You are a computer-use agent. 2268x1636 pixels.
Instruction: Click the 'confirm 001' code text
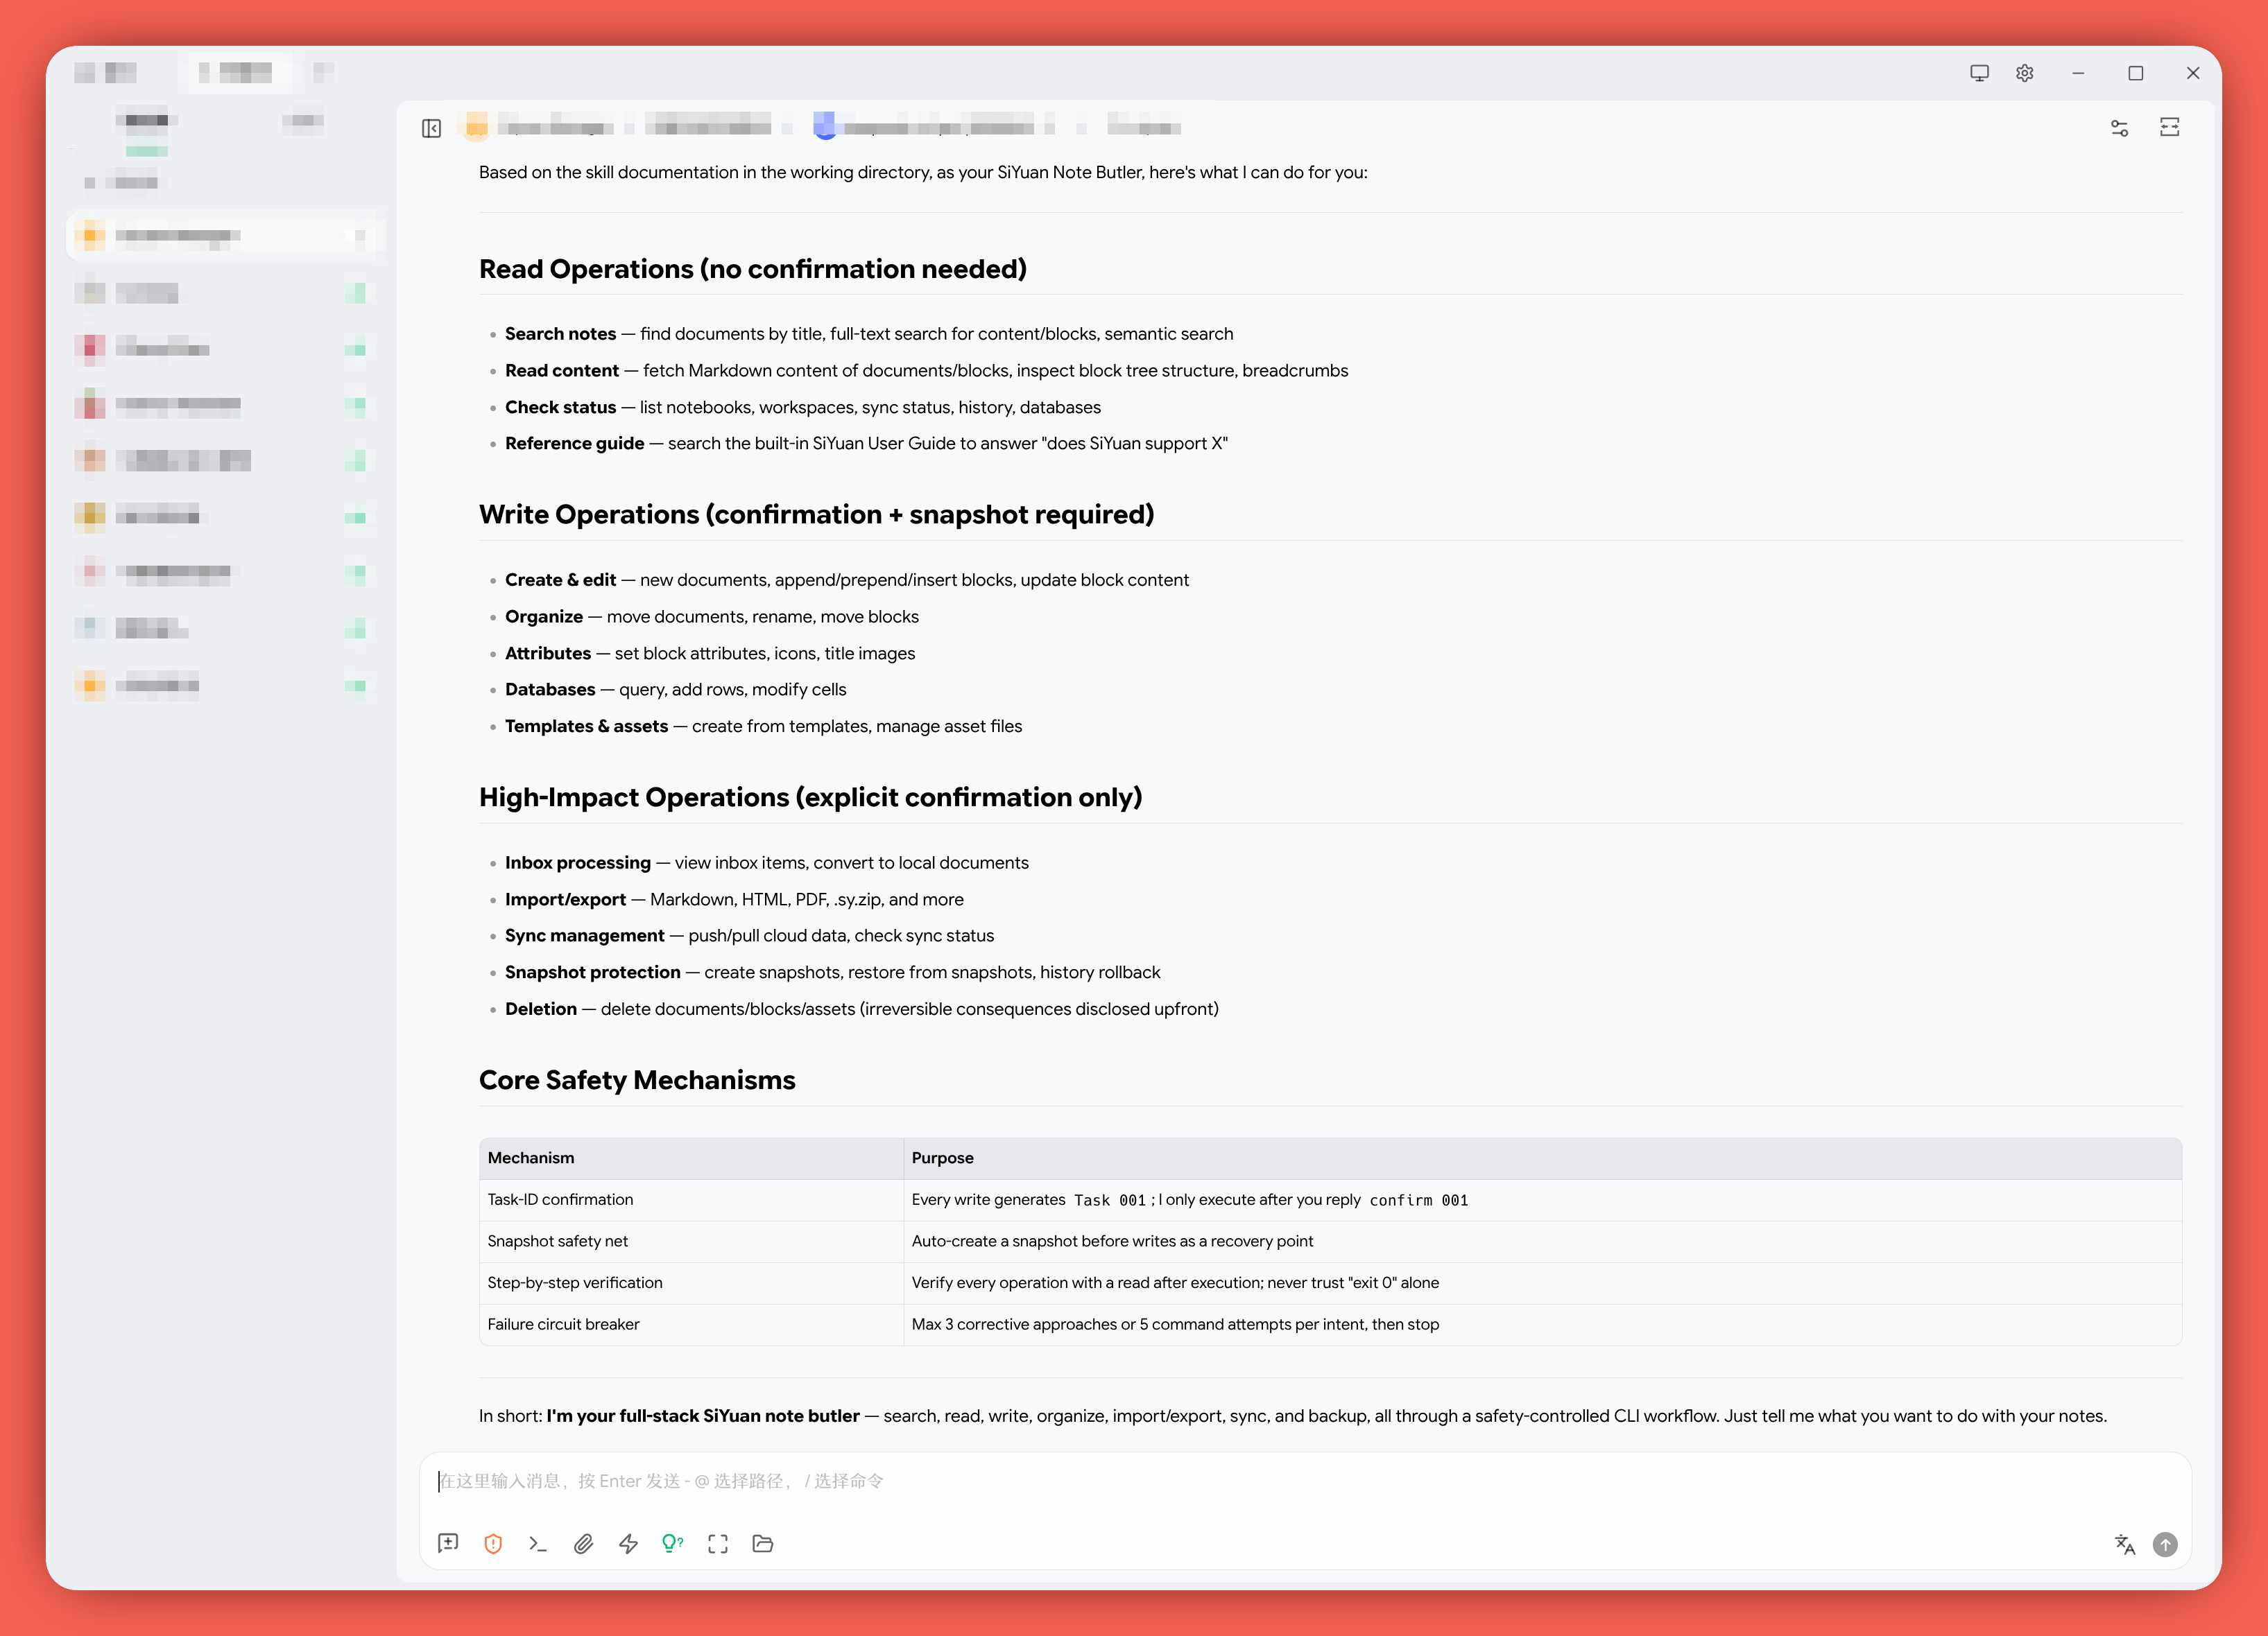[x=1418, y=1200]
